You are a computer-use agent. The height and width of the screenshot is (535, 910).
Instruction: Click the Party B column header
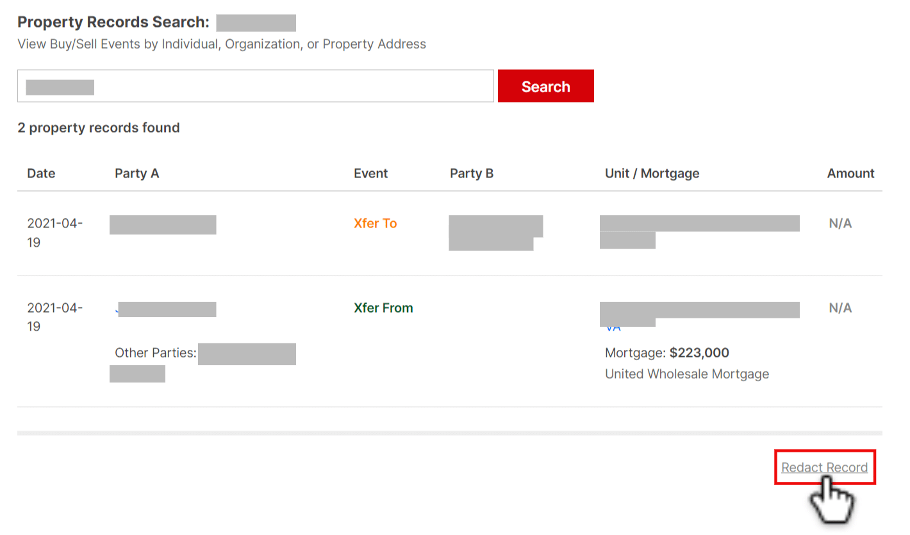[472, 173]
